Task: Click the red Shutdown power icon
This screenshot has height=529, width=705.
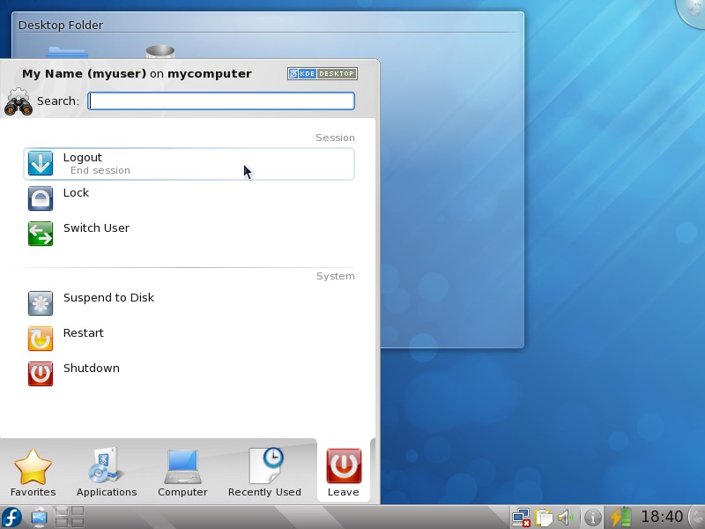Action: click(x=41, y=373)
